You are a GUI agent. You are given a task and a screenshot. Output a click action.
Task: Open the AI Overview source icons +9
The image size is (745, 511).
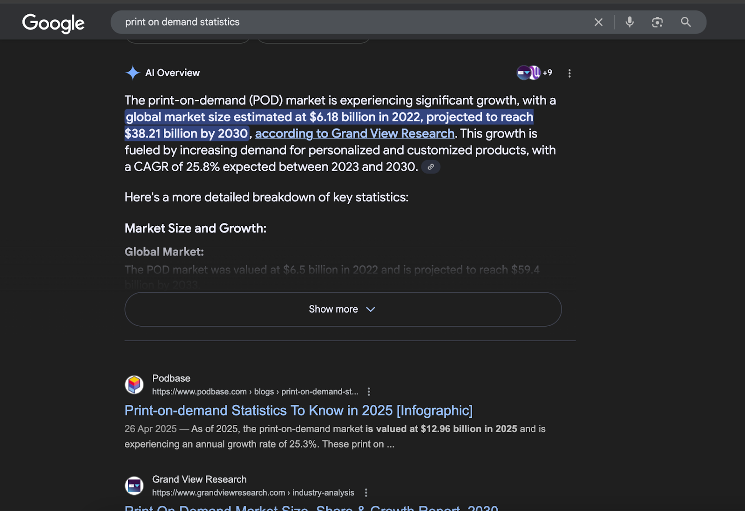[x=534, y=73]
